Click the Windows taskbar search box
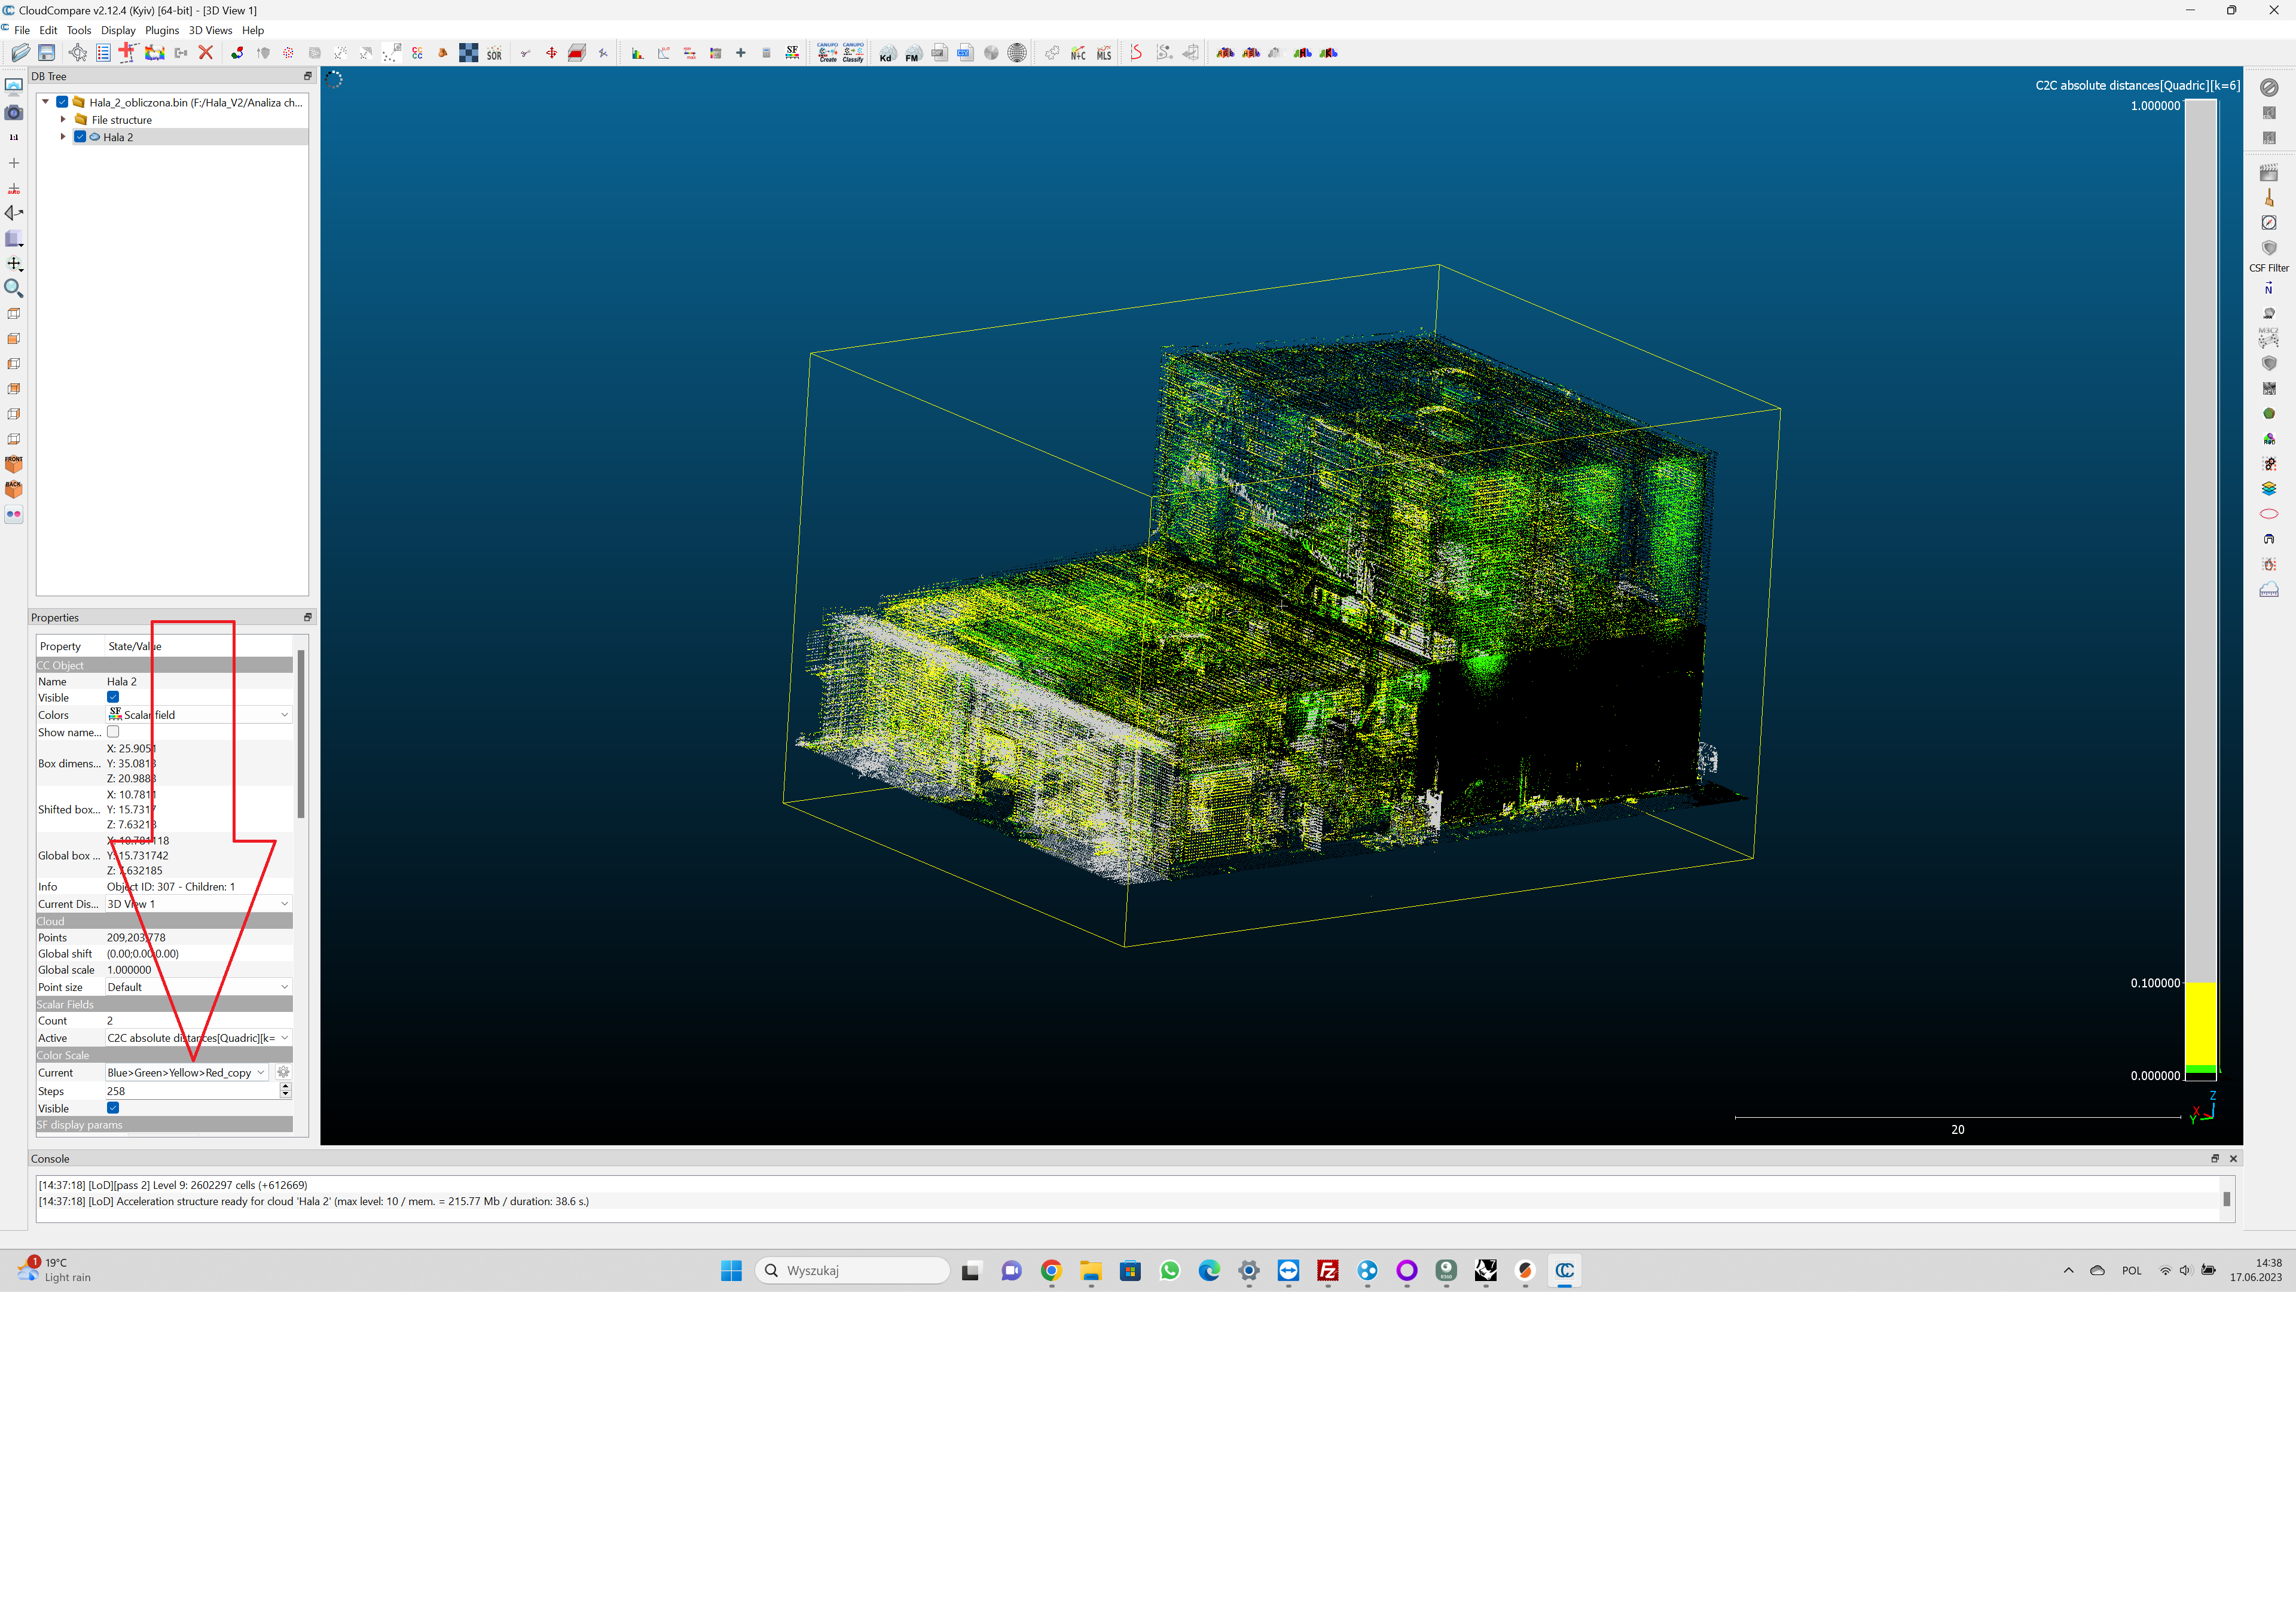This screenshot has height=1598, width=2296. (852, 1270)
